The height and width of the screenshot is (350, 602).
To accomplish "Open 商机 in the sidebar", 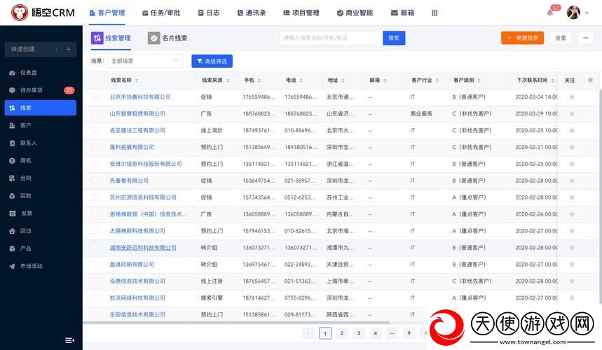I will (41, 160).
